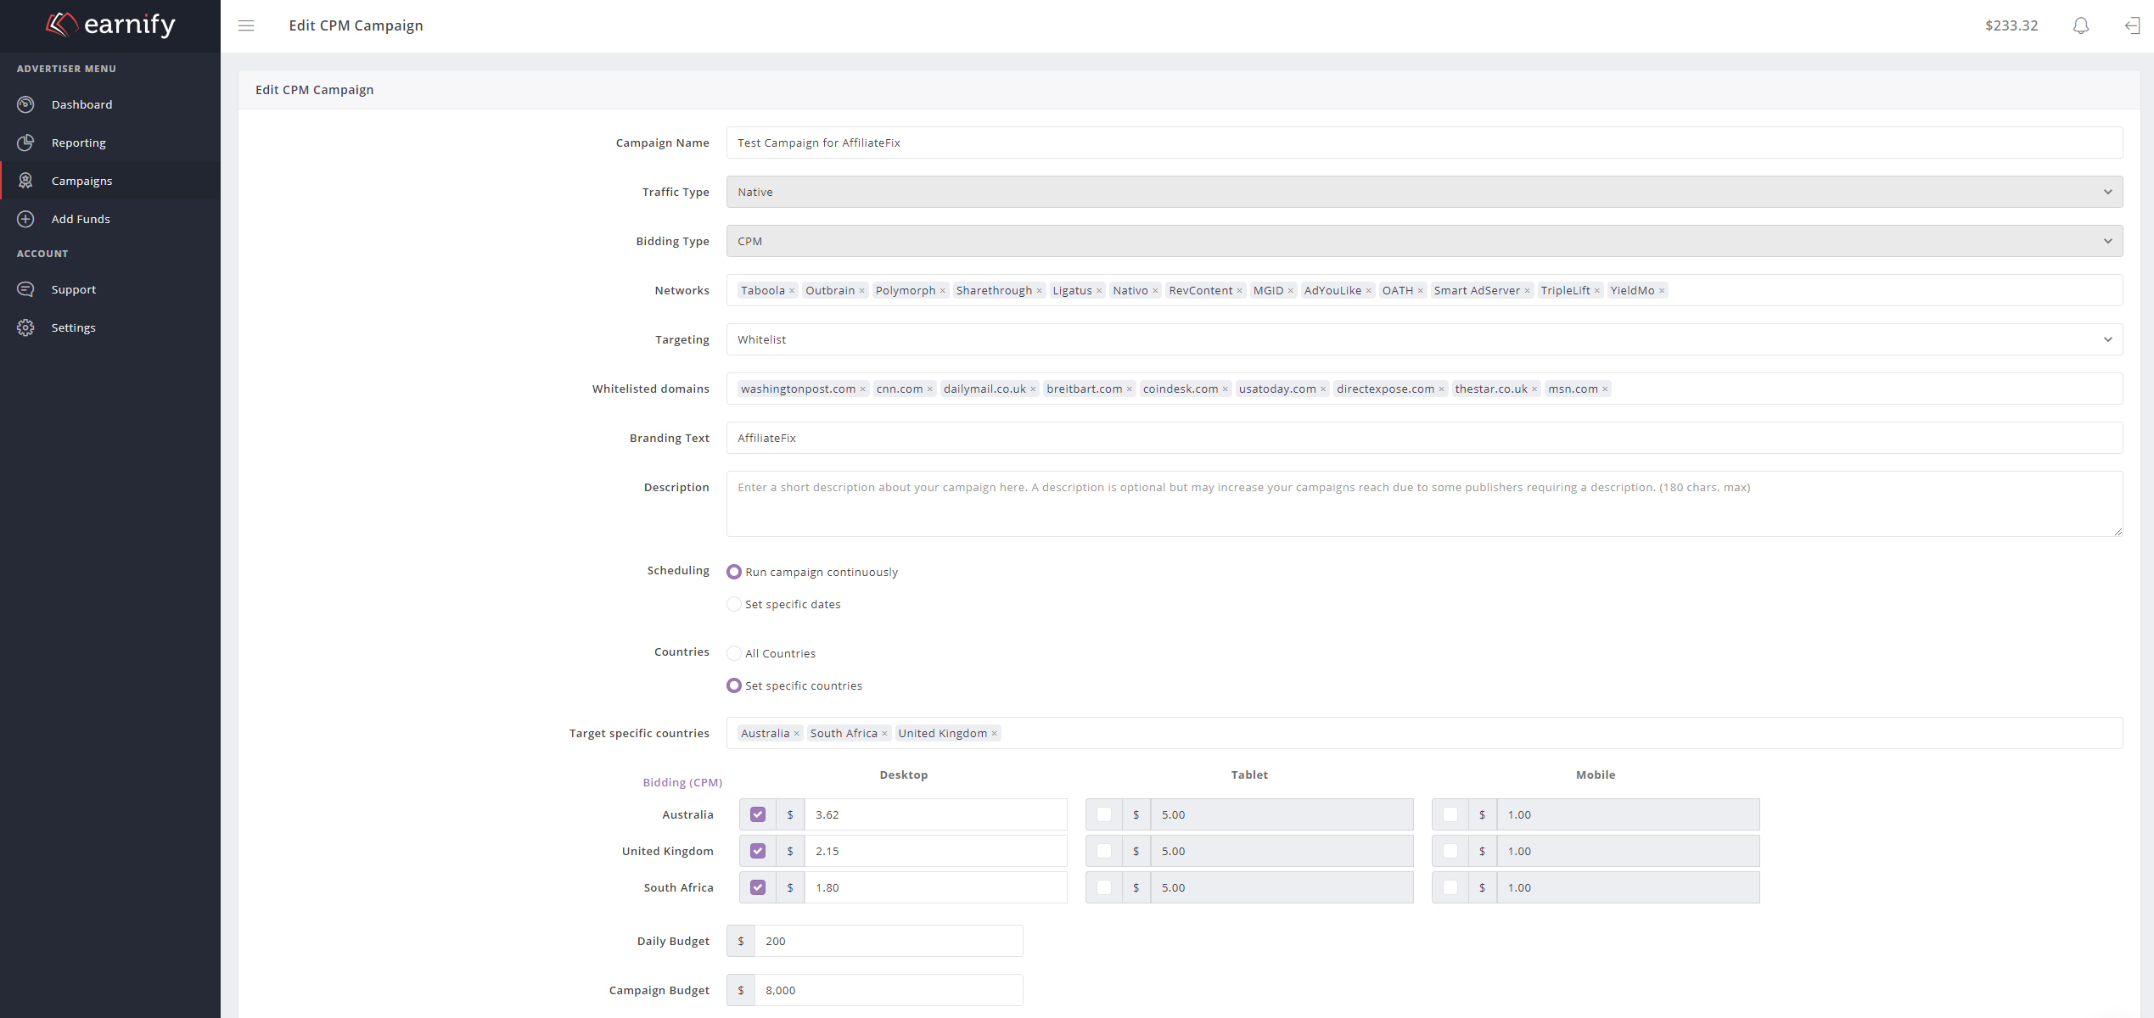Viewport: 2154px width, 1018px height.
Task: Open the Bidding Type dropdown
Action: click(x=1424, y=241)
